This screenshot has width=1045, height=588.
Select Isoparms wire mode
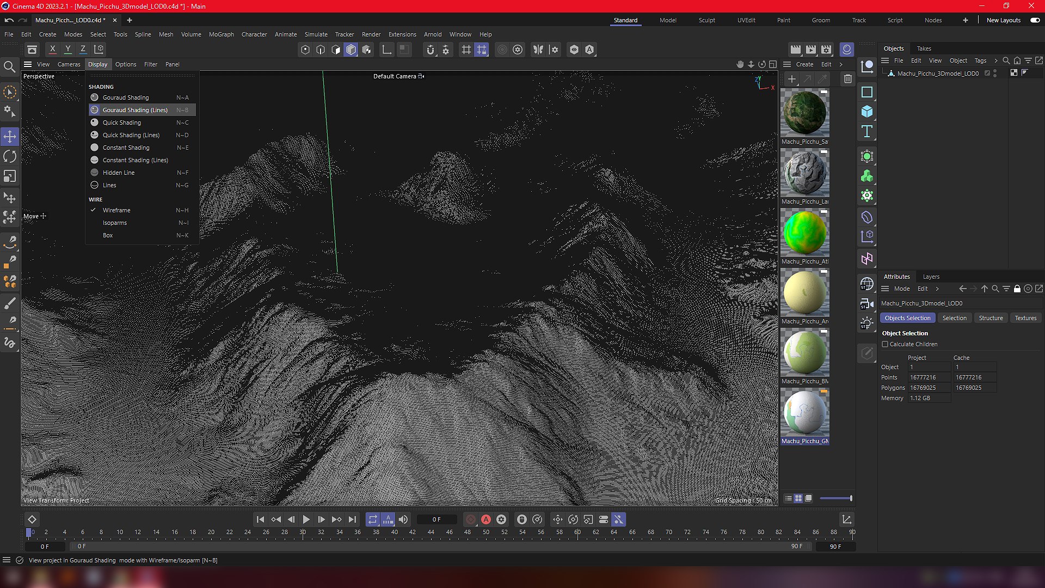142,223
